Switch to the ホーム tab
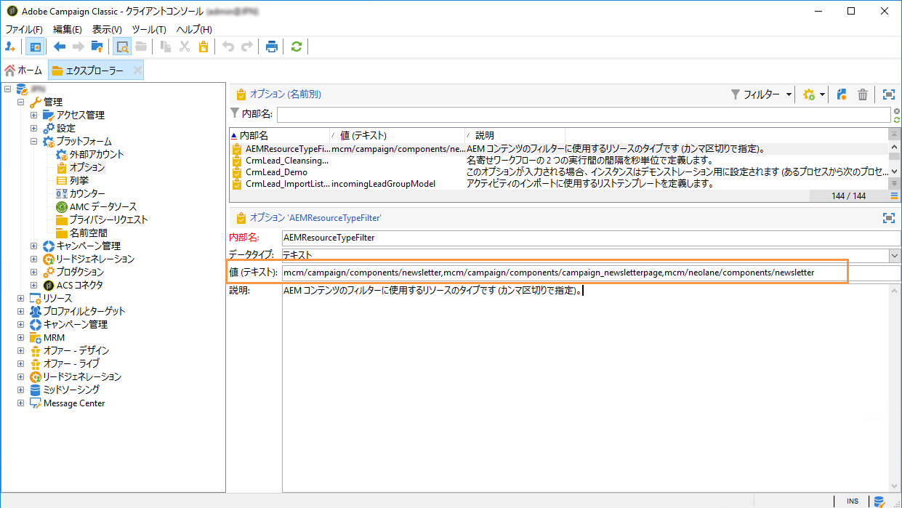902x508 pixels. tap(23, 70)
